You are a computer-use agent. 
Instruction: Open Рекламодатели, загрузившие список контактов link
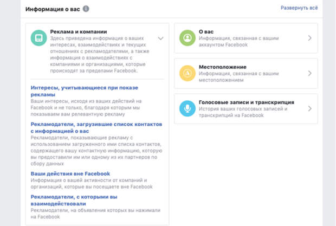pyautogui.click(x=96, y=128)
